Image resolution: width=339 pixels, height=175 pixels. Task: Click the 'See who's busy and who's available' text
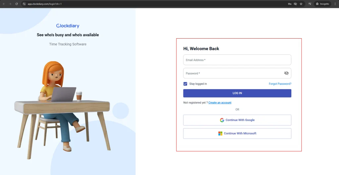(68, 35)
